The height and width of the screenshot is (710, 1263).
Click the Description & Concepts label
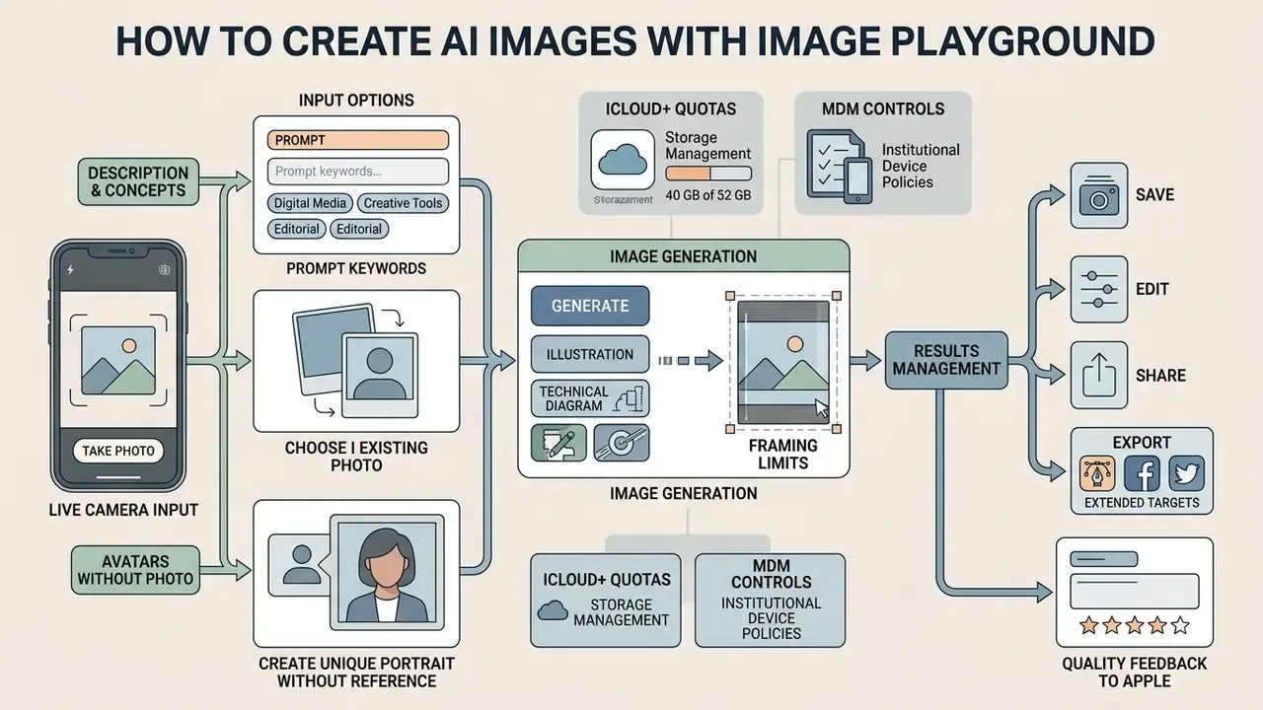pyautogui.click(x=138, y=182)
